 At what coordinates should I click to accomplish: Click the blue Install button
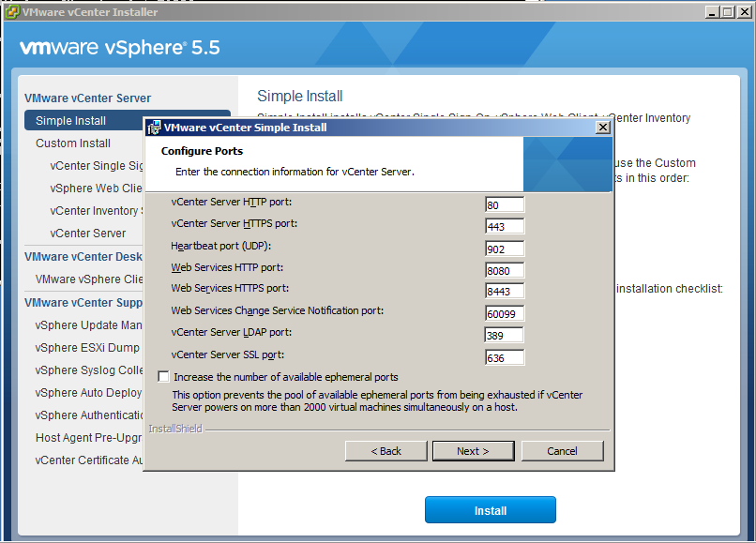pos(491,510)
